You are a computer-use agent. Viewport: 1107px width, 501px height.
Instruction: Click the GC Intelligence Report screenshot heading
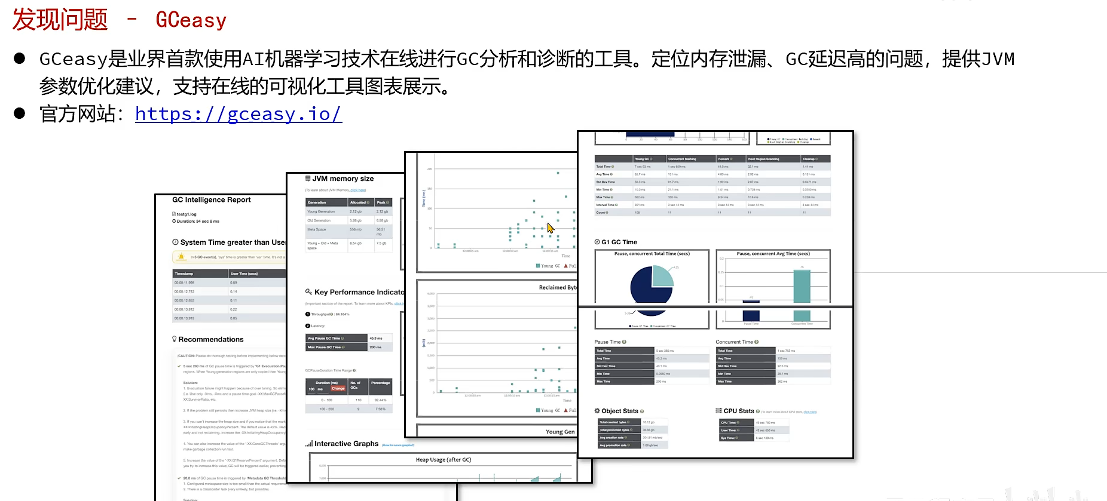212,200
